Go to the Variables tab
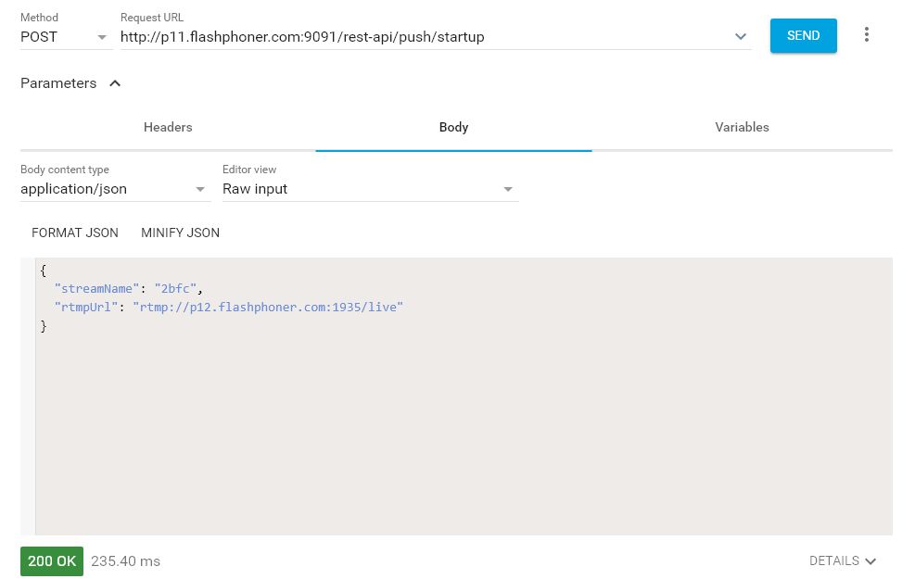The image size is (915, 579). tap(742, 127)
